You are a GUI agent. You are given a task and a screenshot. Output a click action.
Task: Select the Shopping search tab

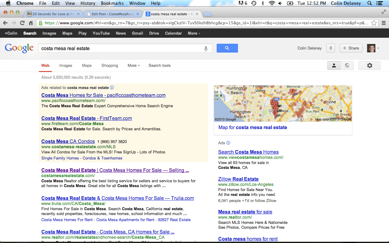[x=109, y=65]
